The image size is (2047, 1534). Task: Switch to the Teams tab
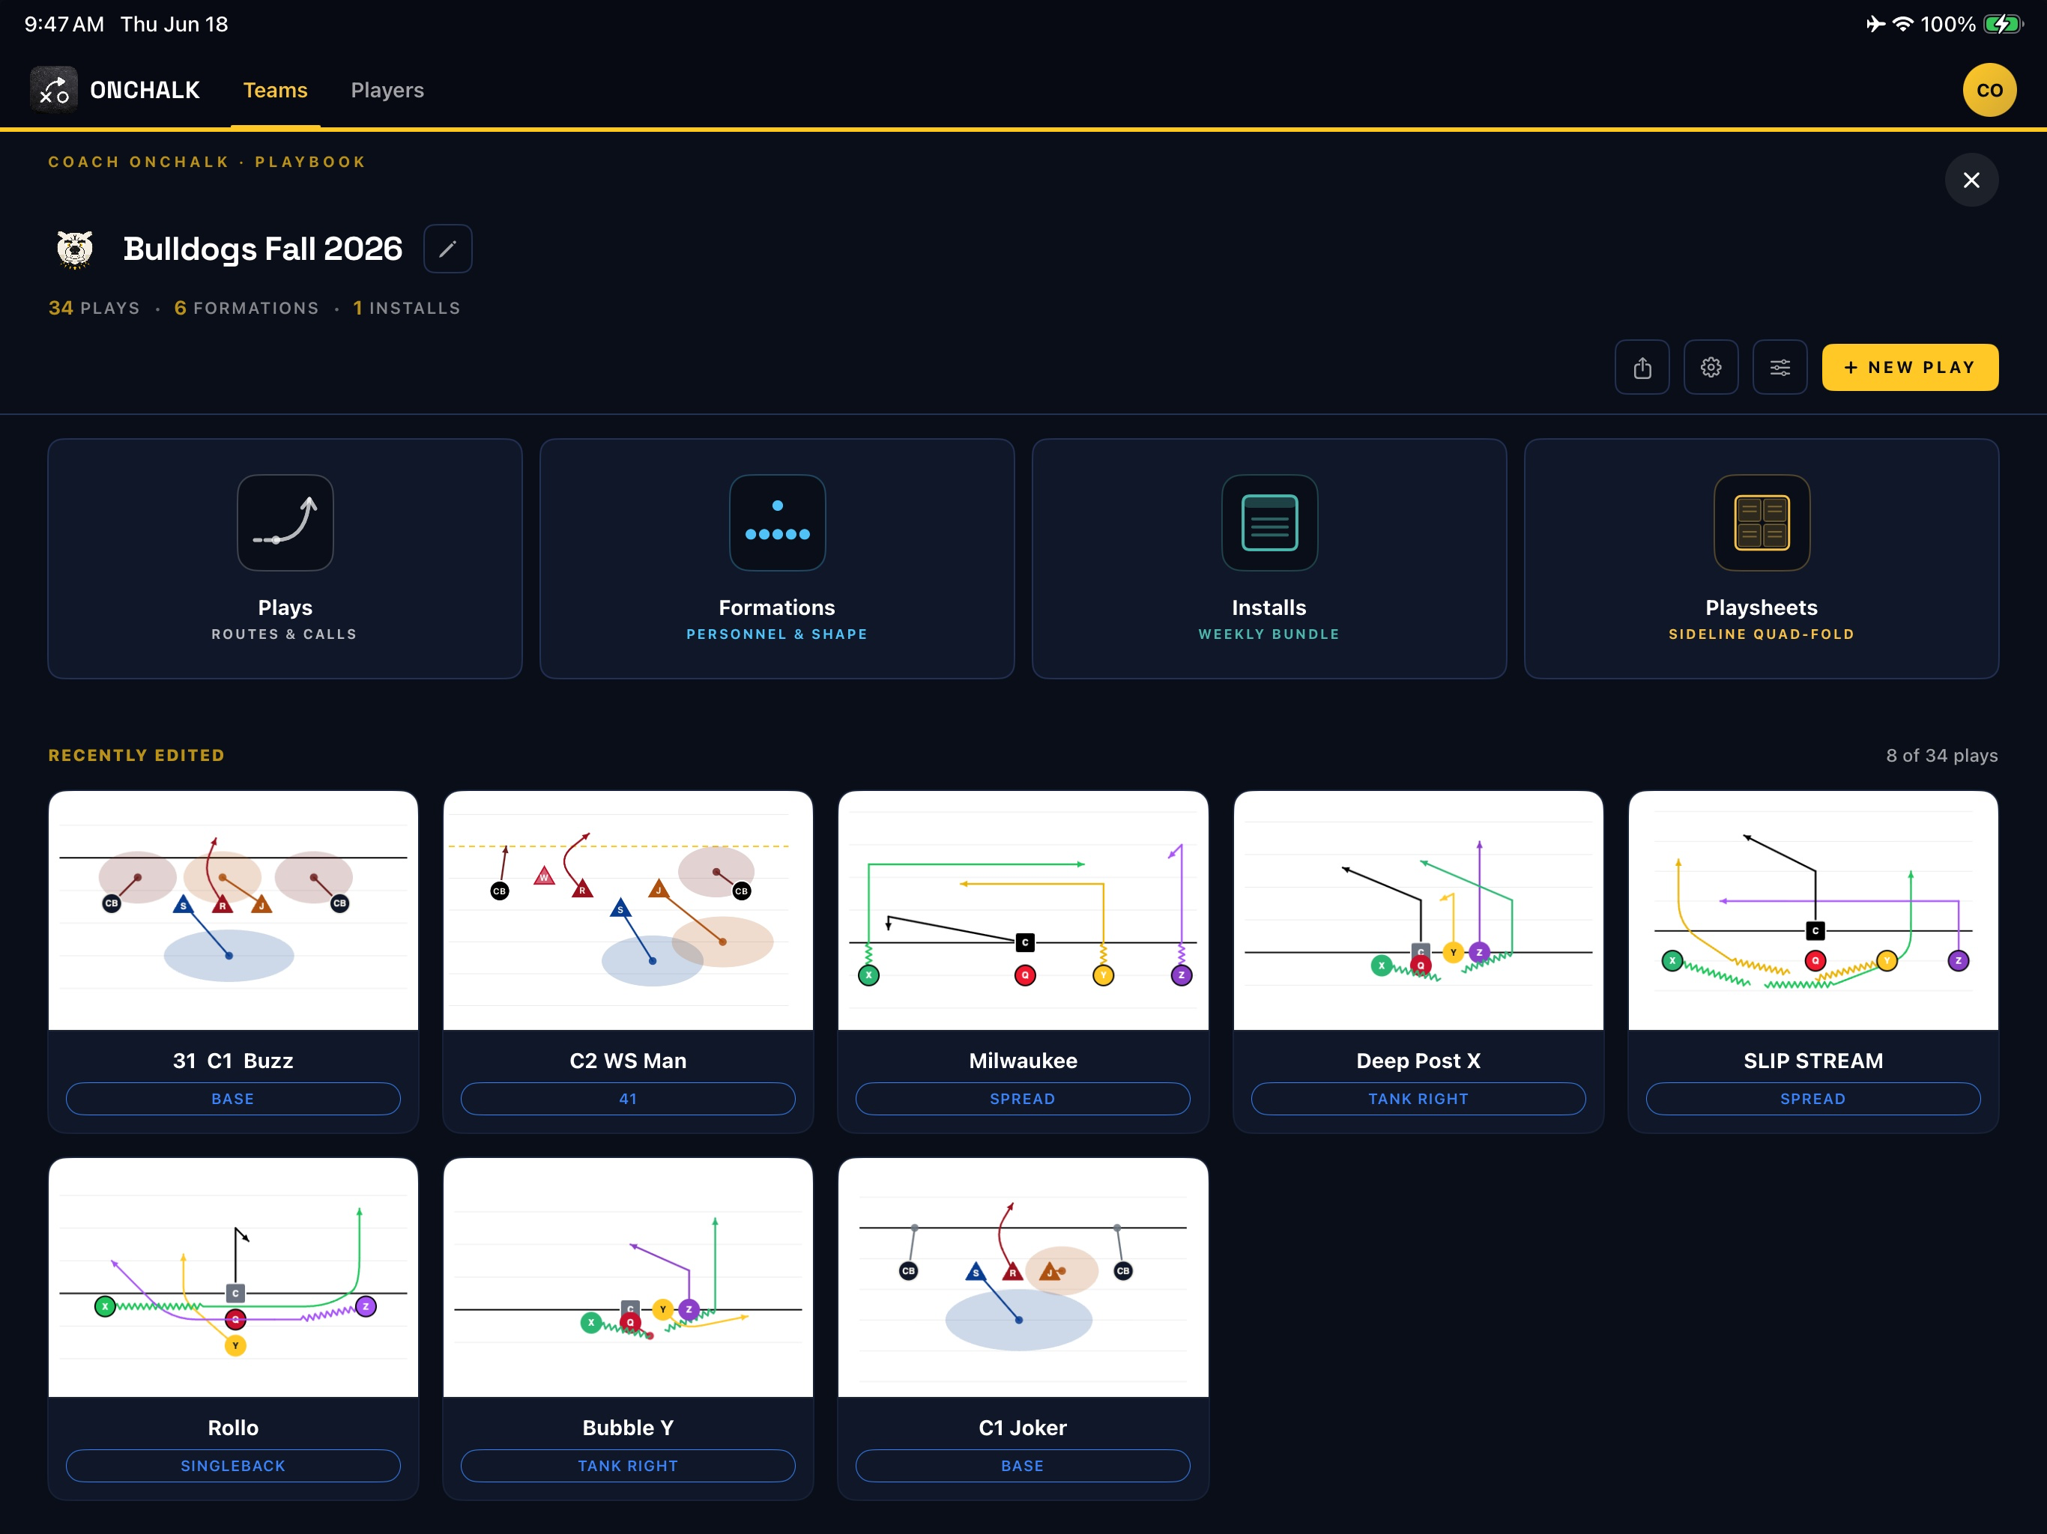(275, 90)
